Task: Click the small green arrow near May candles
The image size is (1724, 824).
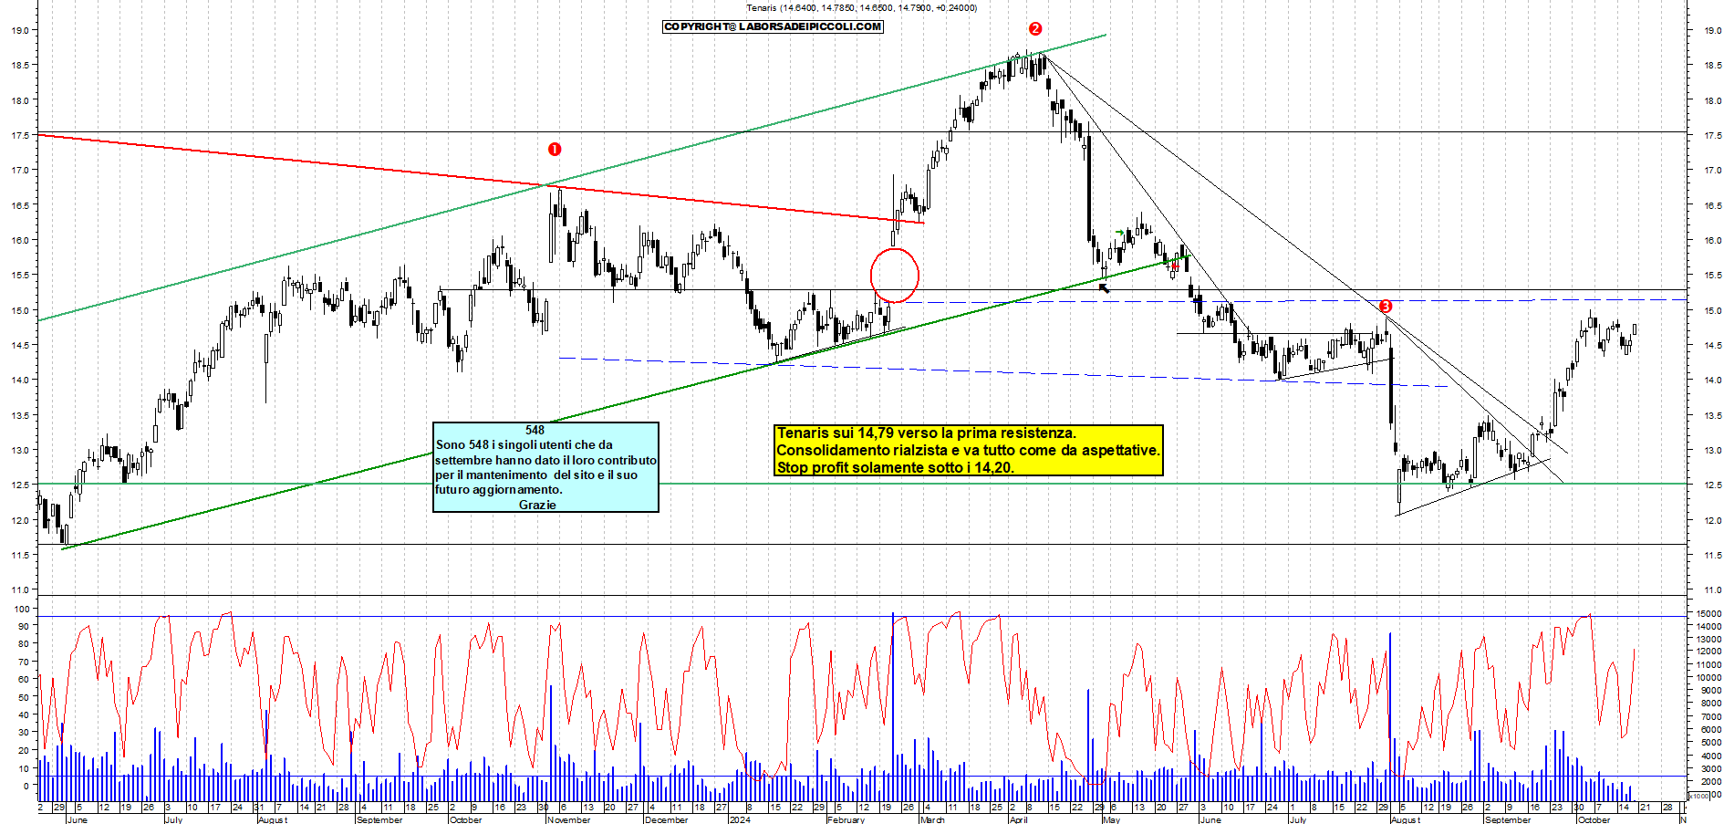Action: tap(1119, 233)
